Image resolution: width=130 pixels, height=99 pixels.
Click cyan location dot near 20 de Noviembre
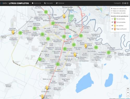tap(70, 36)
